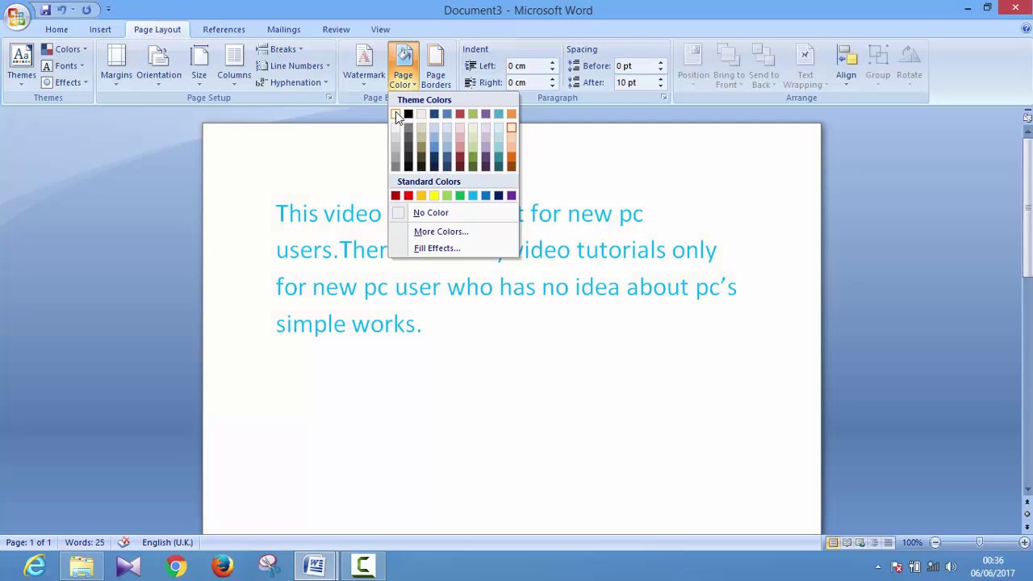Expand the theme Colors dropdown
Image resolution: width=1033 pixels, height=581 pixels.
click(x=64, y=49)
